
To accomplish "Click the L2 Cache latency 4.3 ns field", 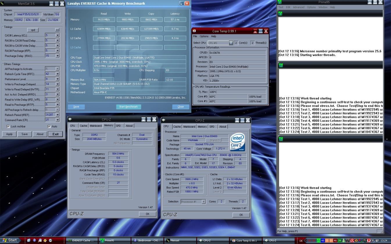I will [x=175, y=38].
